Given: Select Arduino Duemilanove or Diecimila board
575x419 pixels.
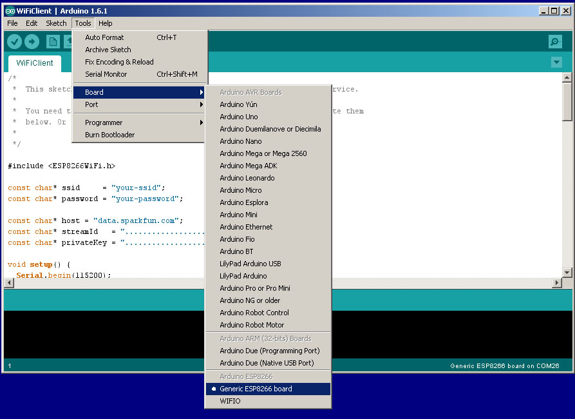Looking at the screenshot, I should (268, 129).
